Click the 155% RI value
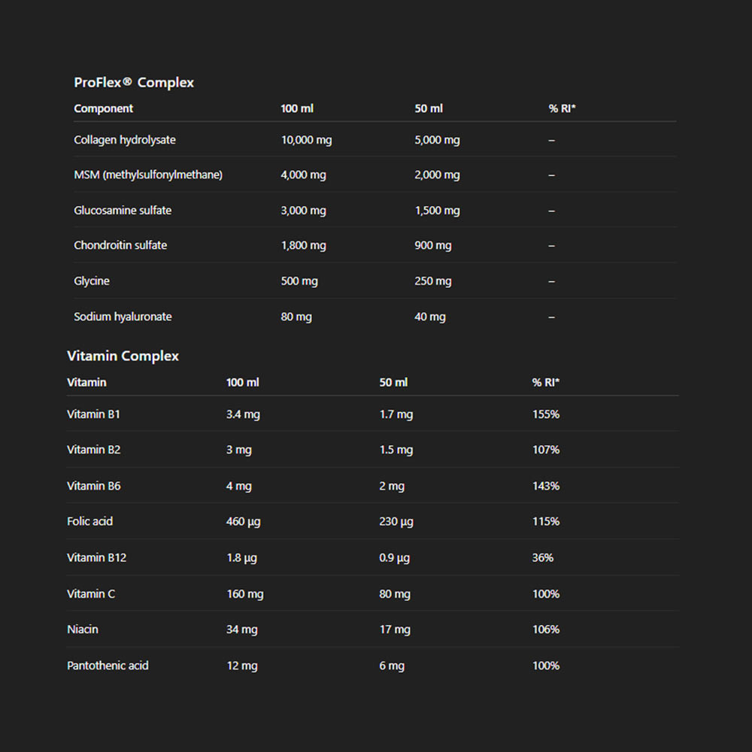The image size is (752, 752). (545, 414)
